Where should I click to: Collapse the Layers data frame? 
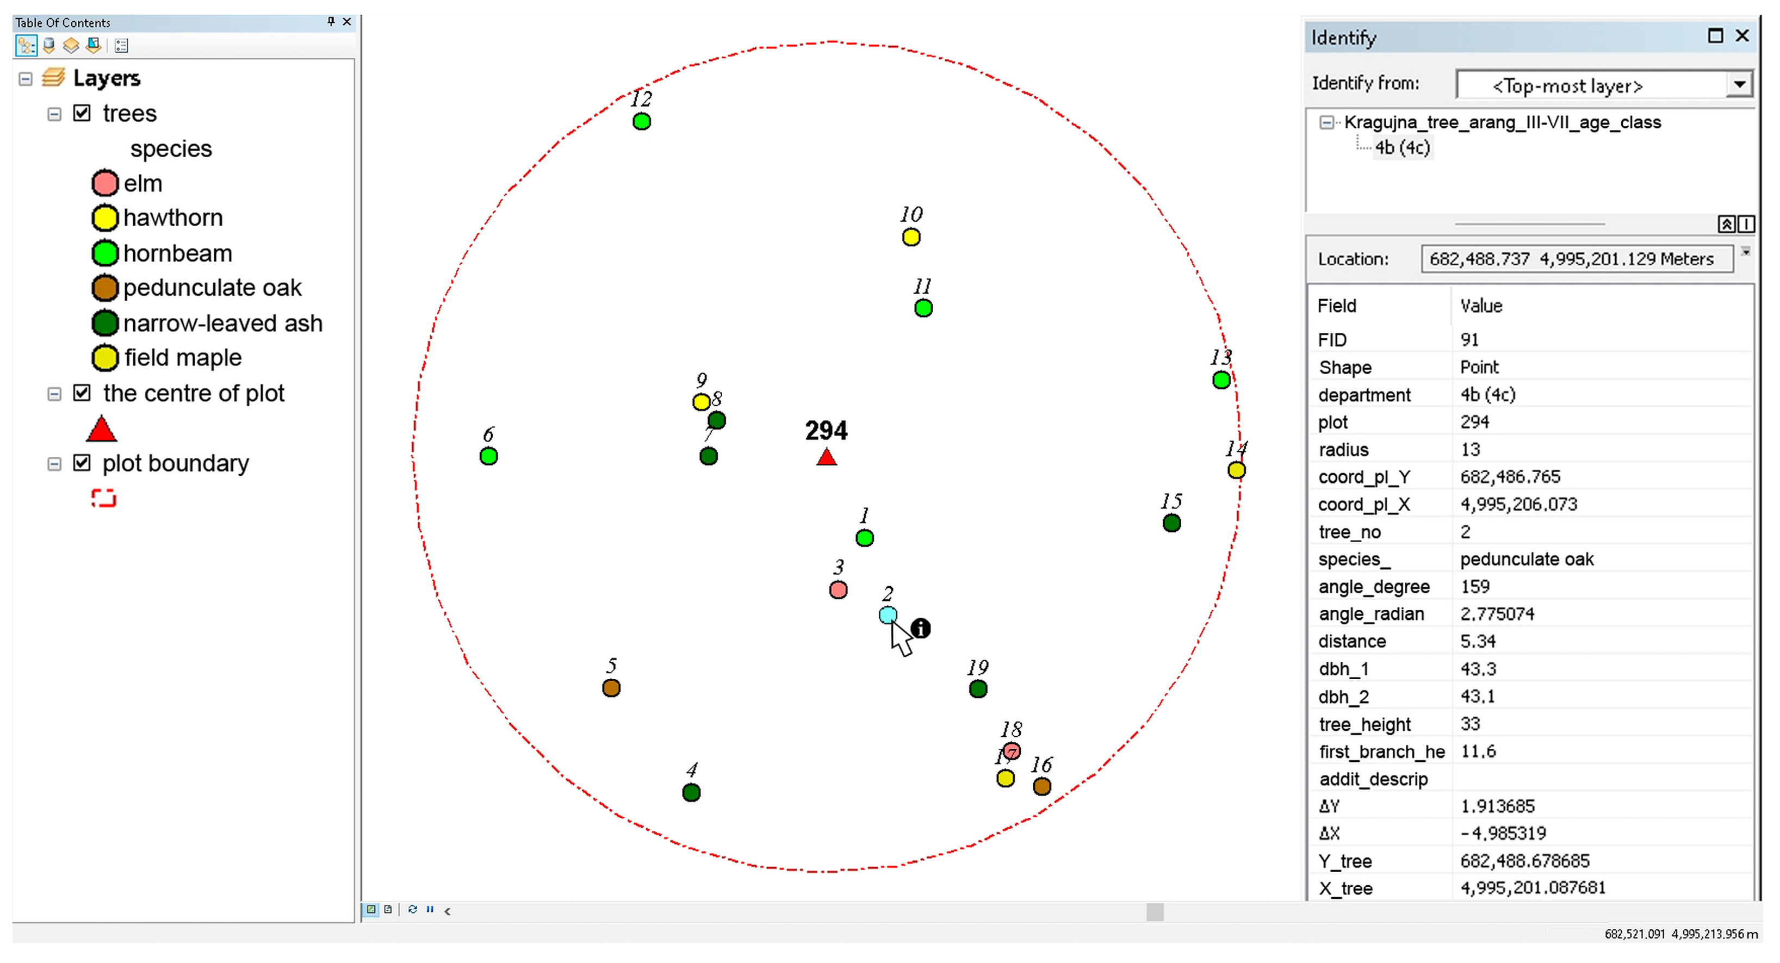[26, 79]
